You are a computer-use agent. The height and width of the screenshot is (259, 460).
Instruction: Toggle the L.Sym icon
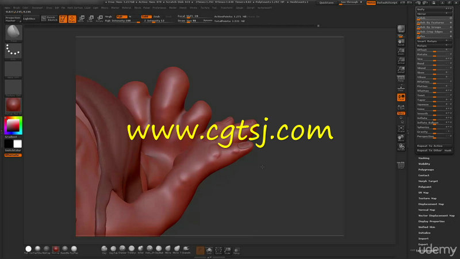[401, 107]
